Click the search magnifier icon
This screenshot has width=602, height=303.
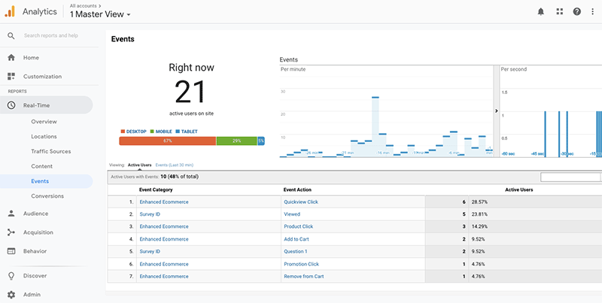point(11,35)
